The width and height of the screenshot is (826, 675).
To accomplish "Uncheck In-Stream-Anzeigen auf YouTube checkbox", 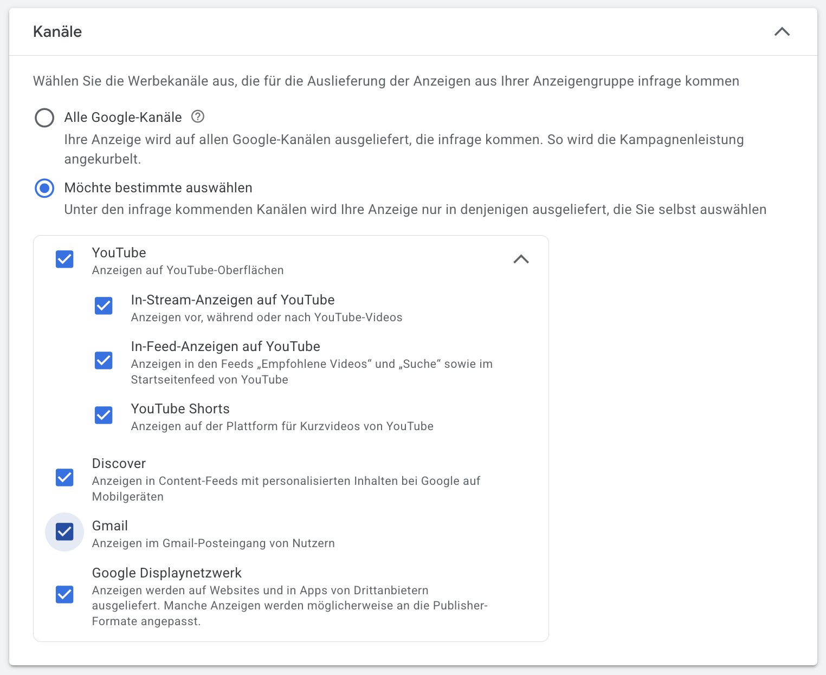I will click(x=104, y=306).
